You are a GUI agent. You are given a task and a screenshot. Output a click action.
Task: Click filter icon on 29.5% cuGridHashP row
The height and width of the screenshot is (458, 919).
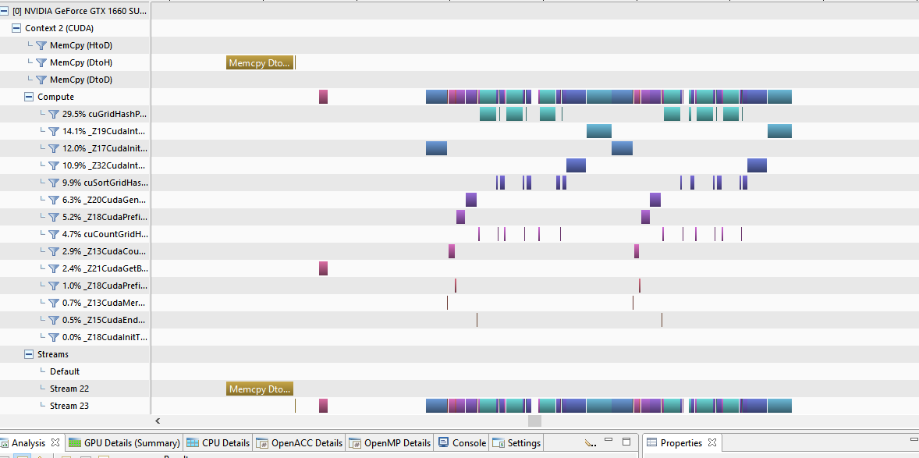pos(54,114)
